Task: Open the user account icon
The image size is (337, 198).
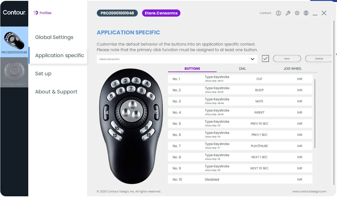Action: pyautogui.click(x=278, y=13)
